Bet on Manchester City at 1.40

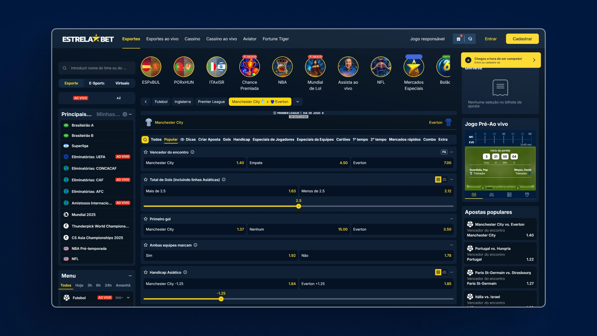(195, 163)
